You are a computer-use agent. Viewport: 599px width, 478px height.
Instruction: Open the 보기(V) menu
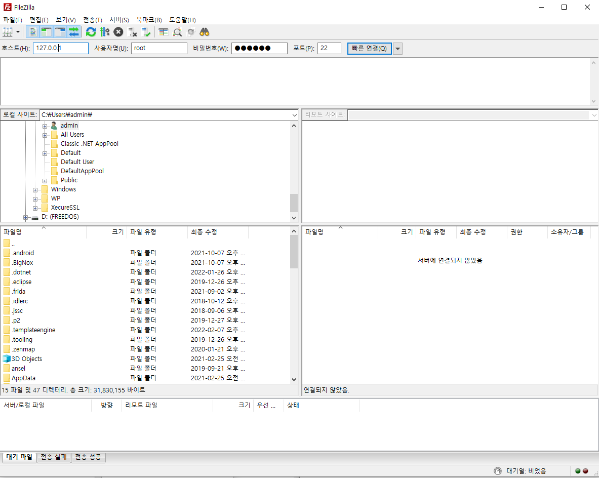point(66,20)
